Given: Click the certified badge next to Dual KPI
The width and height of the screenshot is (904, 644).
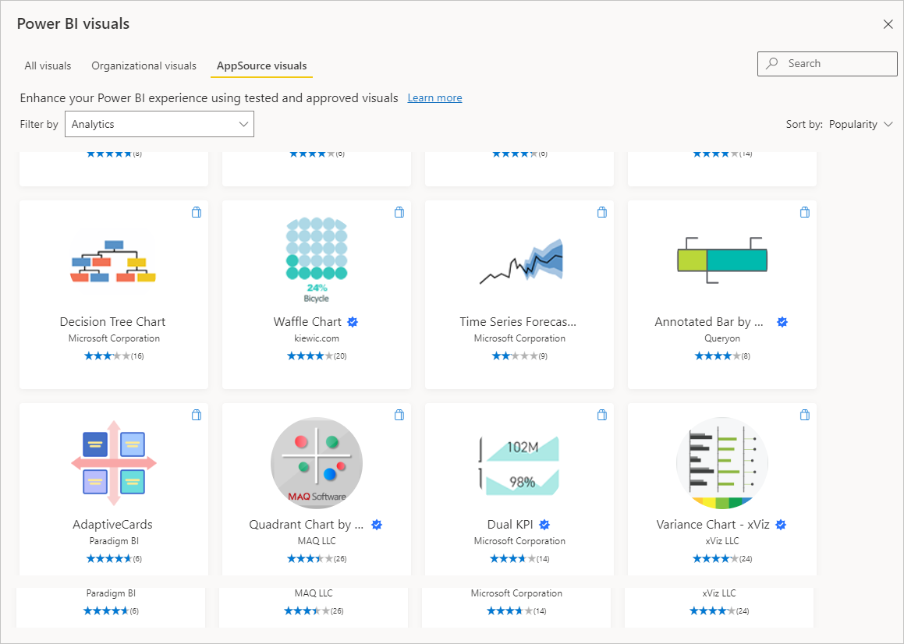Looking at the screenshot, I should 544,524.
